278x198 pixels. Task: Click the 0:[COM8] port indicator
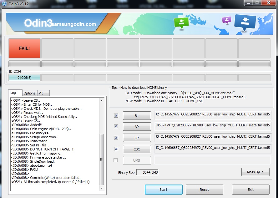(x=24, y=78)
